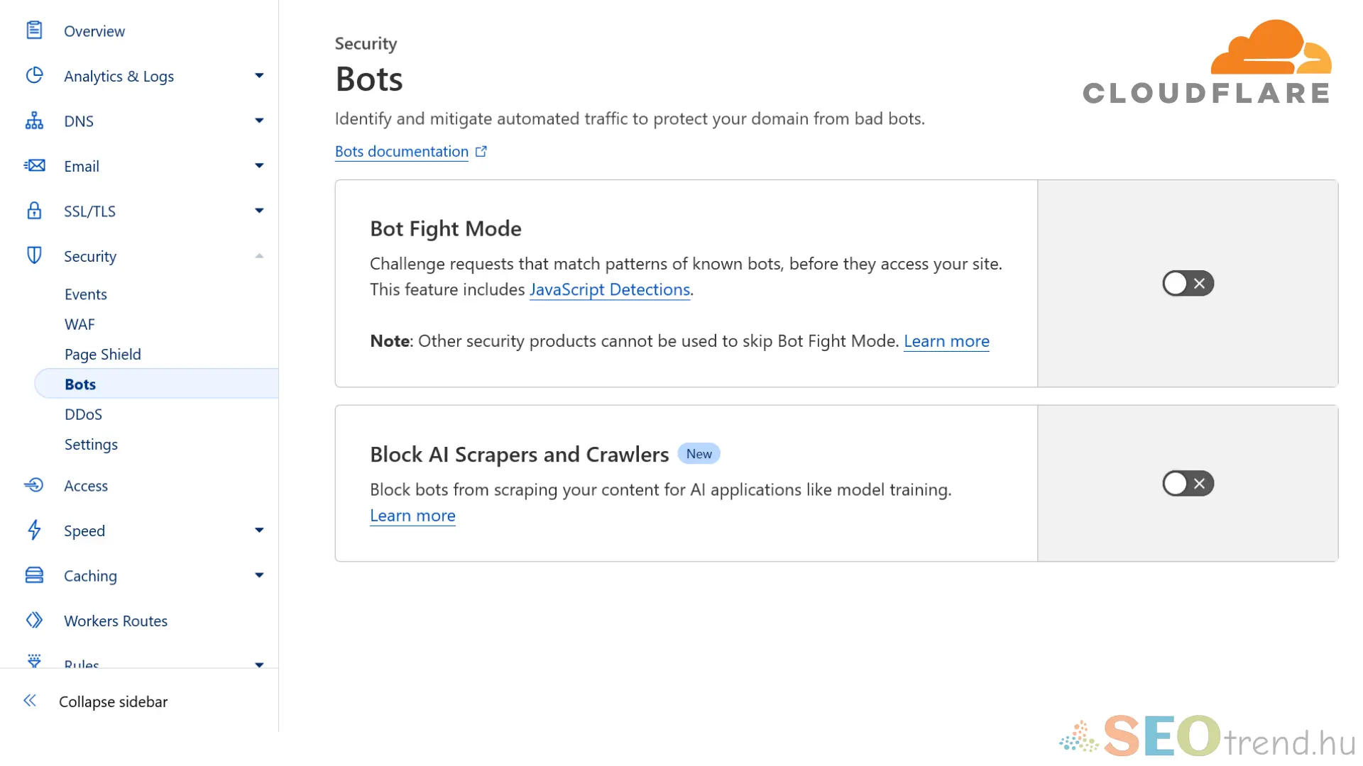The height and width of the screenshot is (766, 1363).
Task: Enable the Bot Fight Mode toggle
Action: click(x=1188, y=283)
